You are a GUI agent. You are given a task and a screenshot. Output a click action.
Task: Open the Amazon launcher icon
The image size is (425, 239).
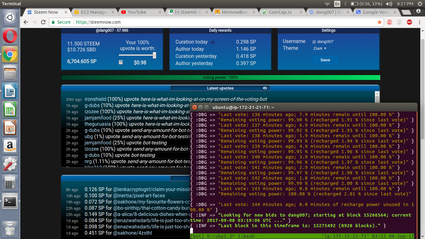click(x=10, y=146)
